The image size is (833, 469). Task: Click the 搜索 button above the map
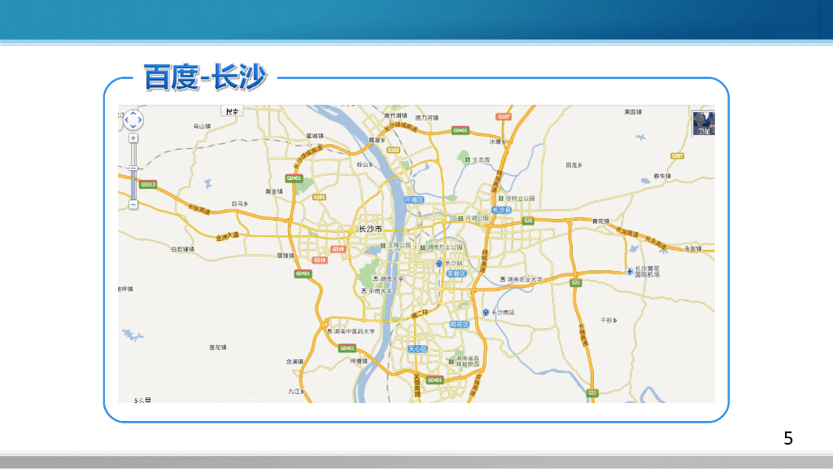232,111
